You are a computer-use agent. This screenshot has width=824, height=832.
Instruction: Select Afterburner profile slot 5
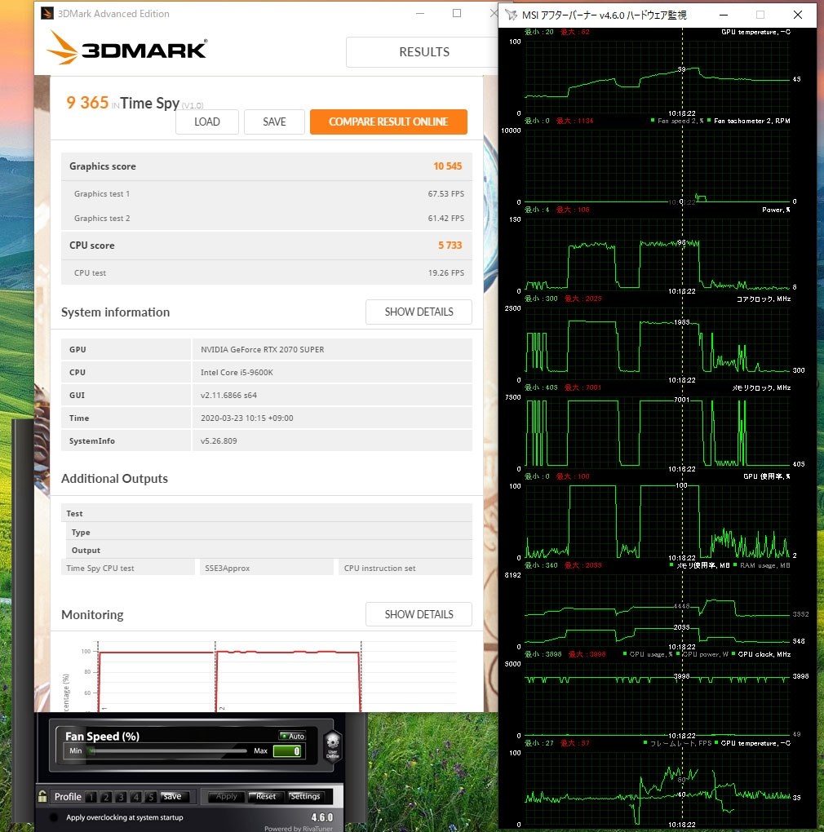pos(151,796)
